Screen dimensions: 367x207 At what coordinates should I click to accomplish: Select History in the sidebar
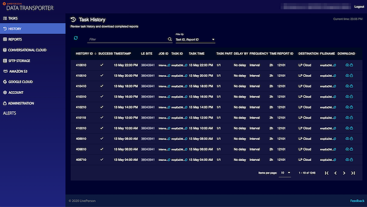(33, 28)
